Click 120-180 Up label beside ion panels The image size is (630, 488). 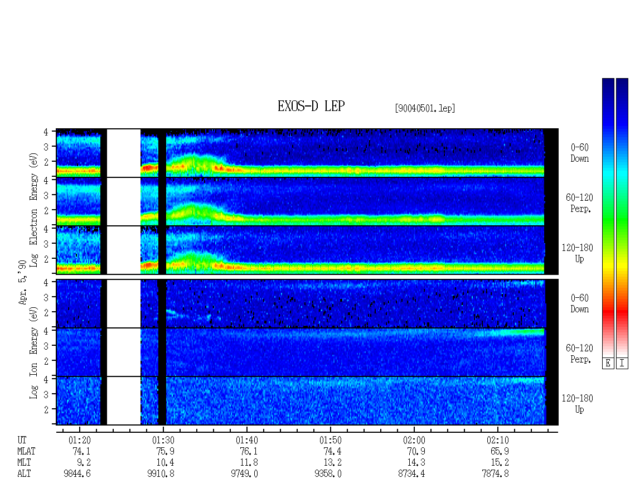pyautogui.click(x=578, y=404)
